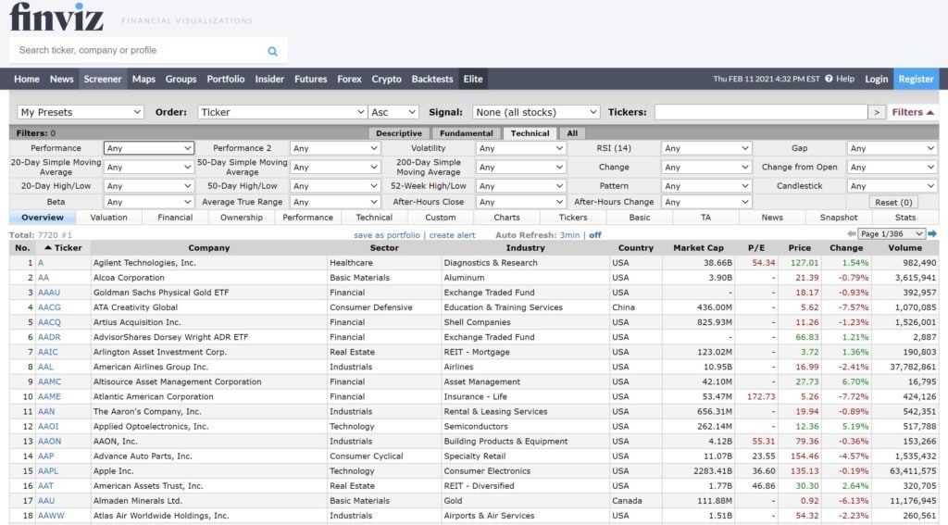Click the Tickers input box
The image size is (948, 525).
(x=761, y=112)
